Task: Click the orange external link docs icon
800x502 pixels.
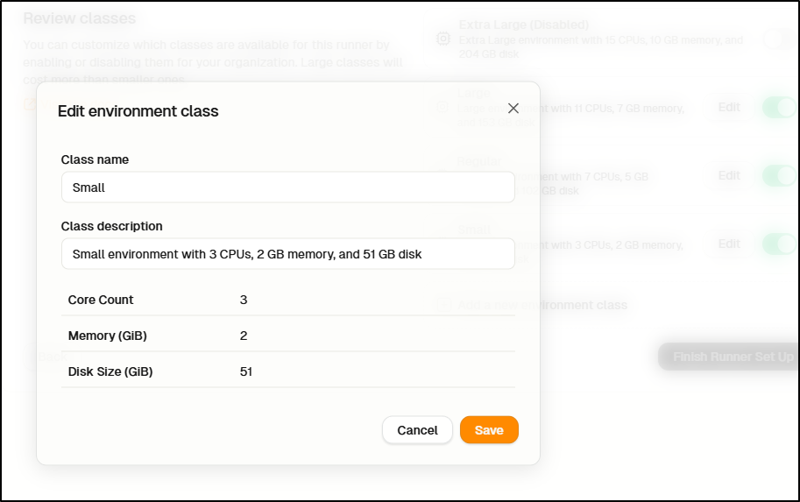Action: point(30,104)
